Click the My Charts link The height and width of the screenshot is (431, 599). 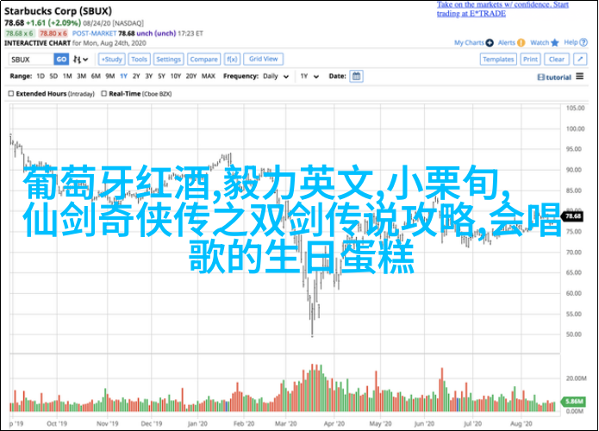coord(469,43)
